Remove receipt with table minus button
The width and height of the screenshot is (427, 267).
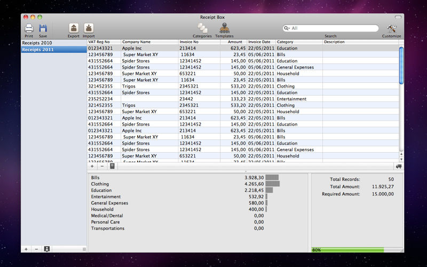102,166
